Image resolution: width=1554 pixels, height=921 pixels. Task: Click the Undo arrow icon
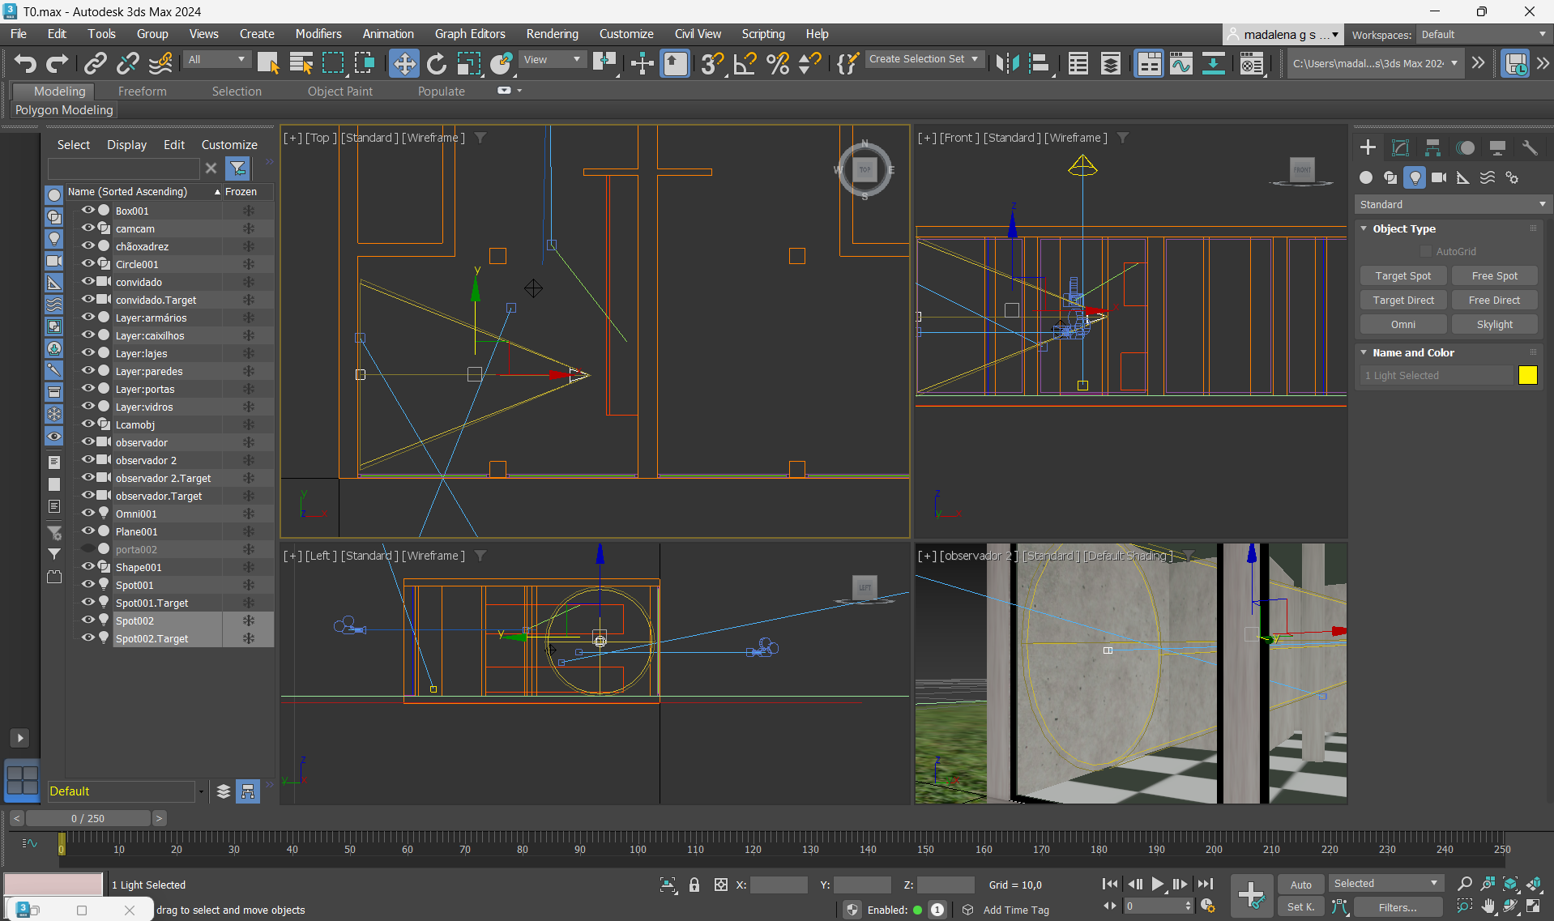pyautogui.click(x=25, y=63)
